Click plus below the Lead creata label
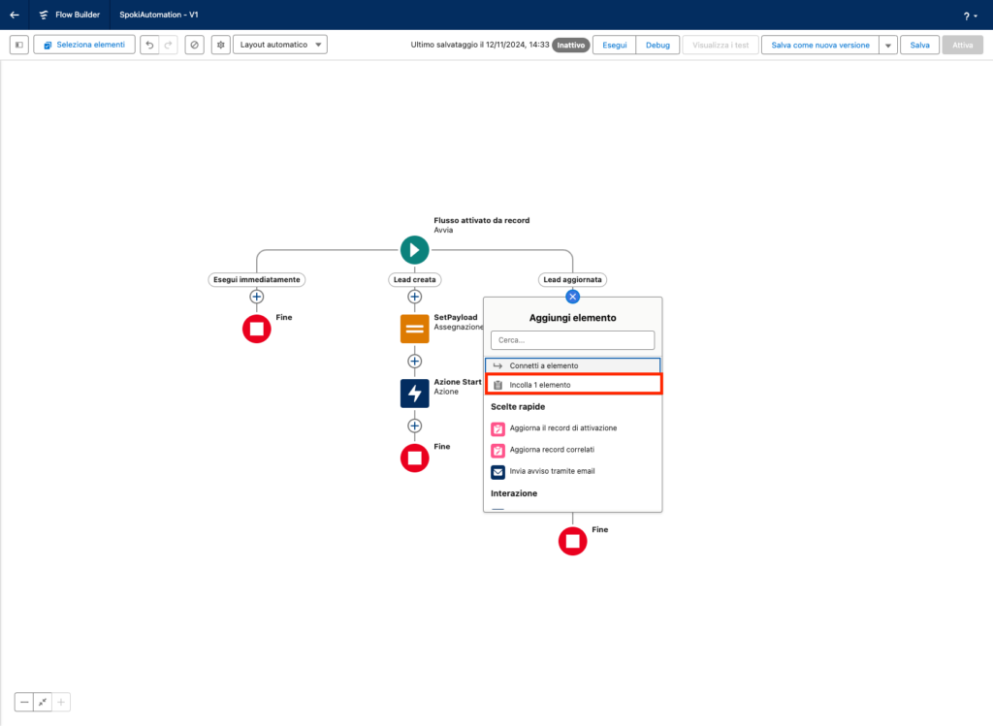The image size is (993, 726). (x=414, y=297)
